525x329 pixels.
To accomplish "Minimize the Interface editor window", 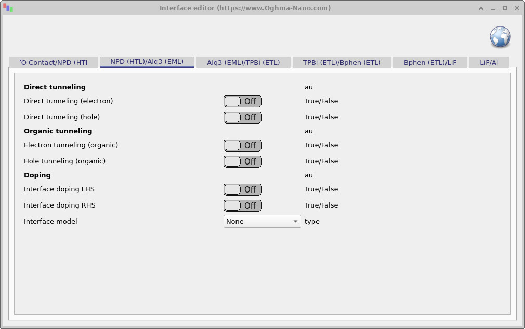I will tap(492, 8).
